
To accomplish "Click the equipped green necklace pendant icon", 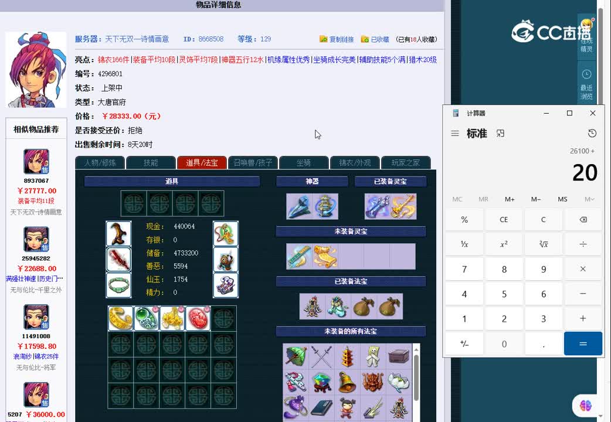I will tap(226, 233).
